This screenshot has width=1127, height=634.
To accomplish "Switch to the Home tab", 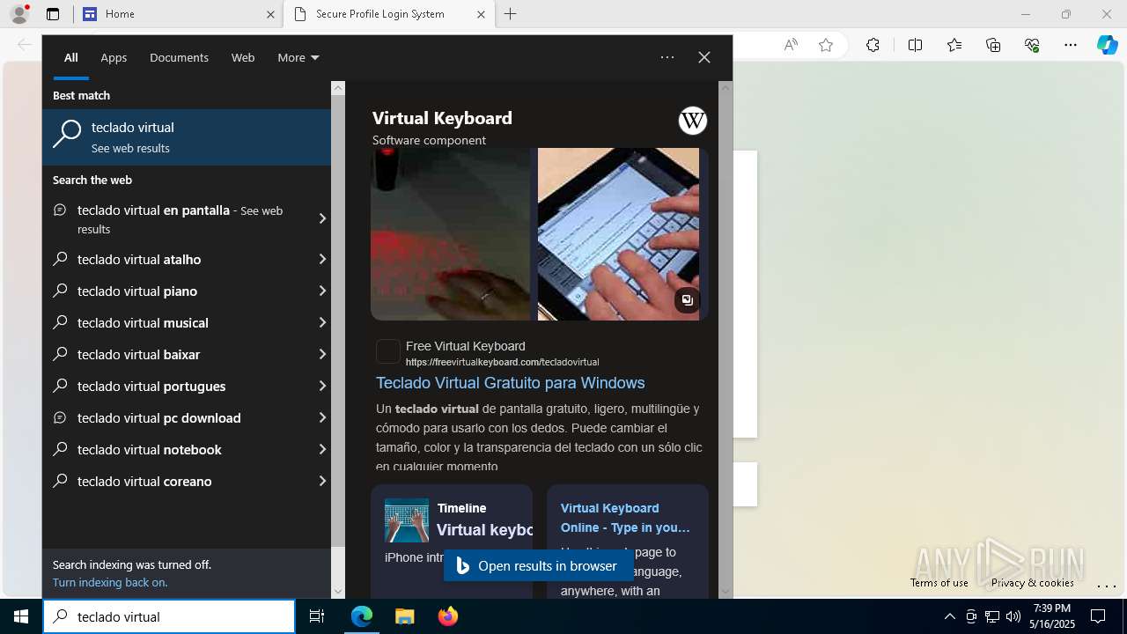I will click(178, 14).
